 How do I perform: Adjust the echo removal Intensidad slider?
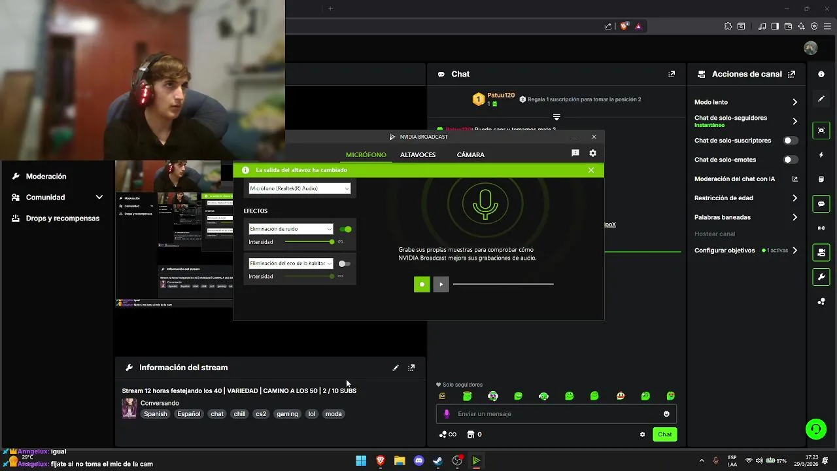pos(310,277)
